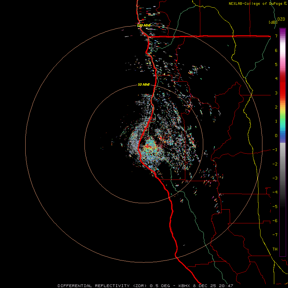Click the -3 dB label on the color scale
The width and height of the screenshot is (288, 288).
[275, 178]
